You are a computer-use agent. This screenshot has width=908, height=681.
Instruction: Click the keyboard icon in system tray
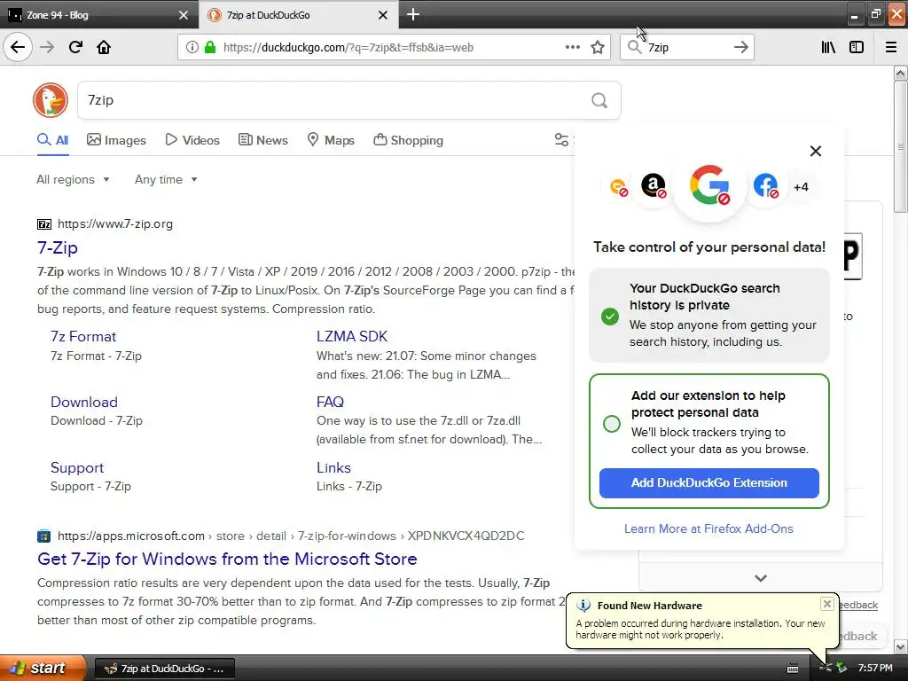tap(793, 669)
